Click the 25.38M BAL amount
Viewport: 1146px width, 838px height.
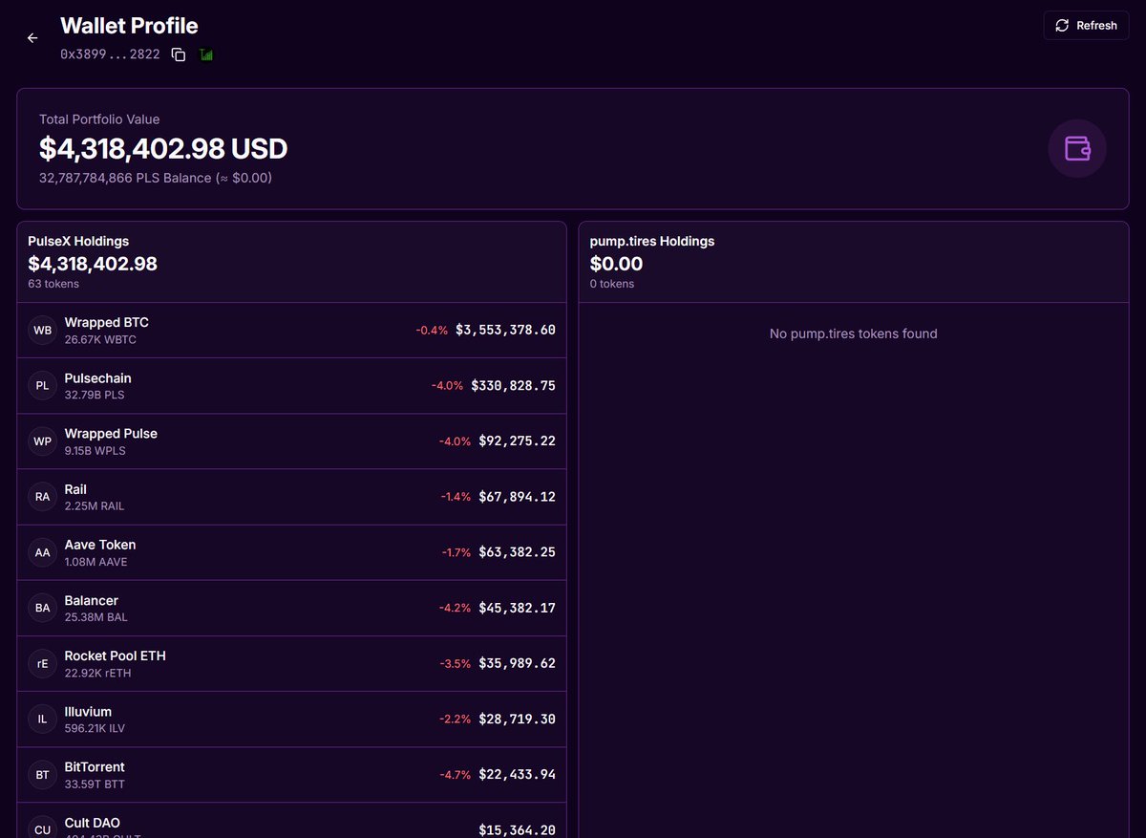pos(95,617)
